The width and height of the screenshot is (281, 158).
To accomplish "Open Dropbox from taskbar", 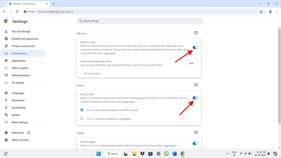I will [142, 154].
